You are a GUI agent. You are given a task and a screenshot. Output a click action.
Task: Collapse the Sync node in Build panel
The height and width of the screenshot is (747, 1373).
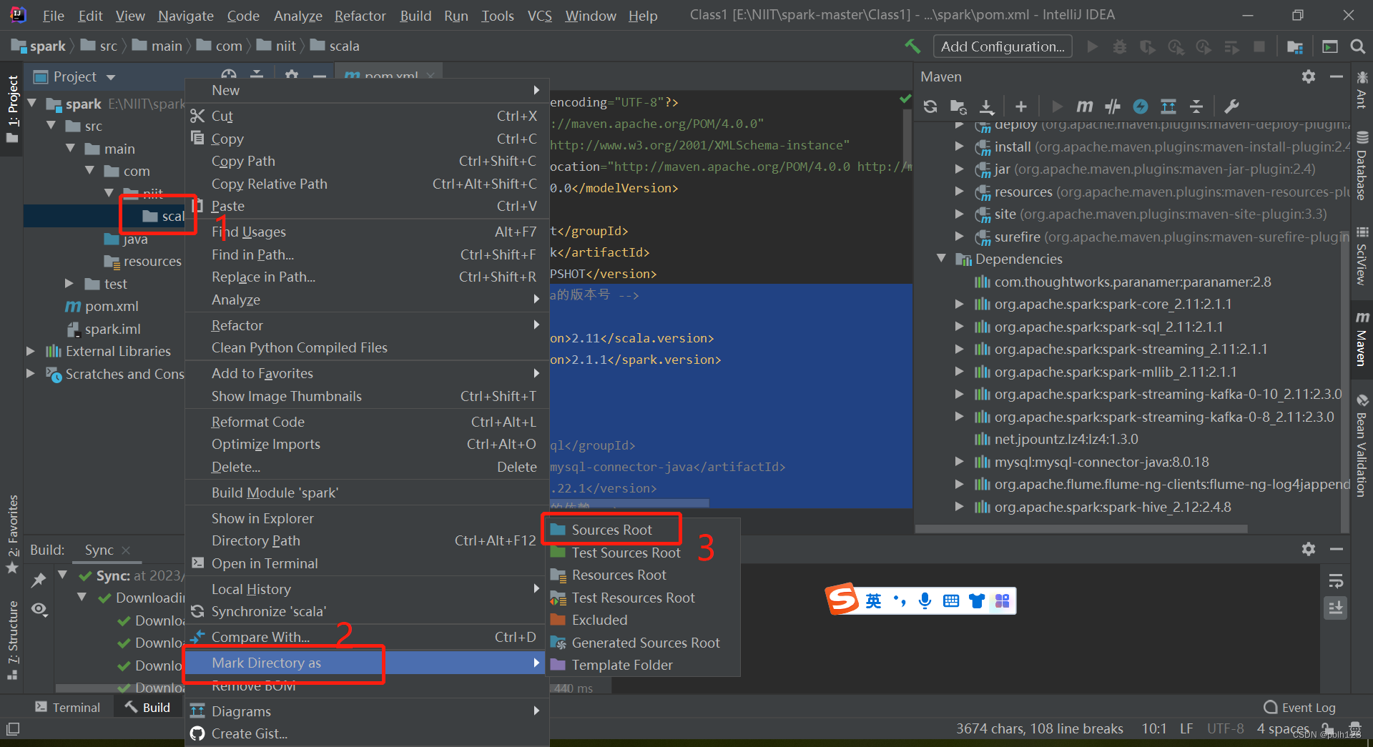coord(63,575)
